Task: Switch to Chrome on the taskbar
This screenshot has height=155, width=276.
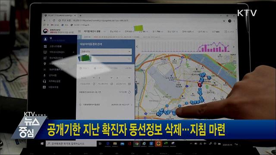Action: click(x=137, y=143)
